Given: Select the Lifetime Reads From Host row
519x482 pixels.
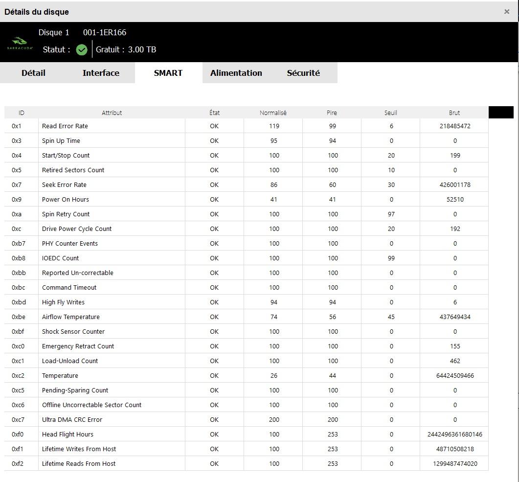Looking at the screenshot, I should pyautogui.click(x=246, y=463).
